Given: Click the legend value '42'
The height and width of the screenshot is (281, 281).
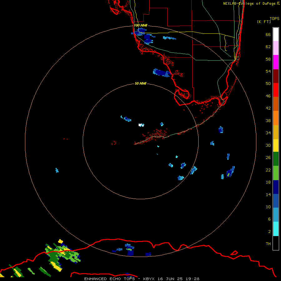Looking at the screenshot, I should pos(268,108).
